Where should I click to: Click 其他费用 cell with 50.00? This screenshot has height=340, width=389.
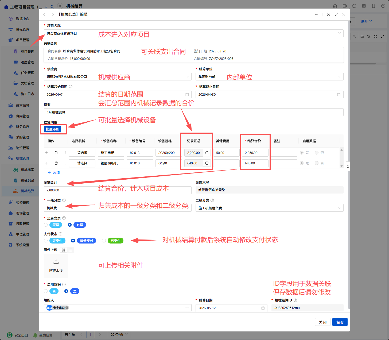coord(227,153)
